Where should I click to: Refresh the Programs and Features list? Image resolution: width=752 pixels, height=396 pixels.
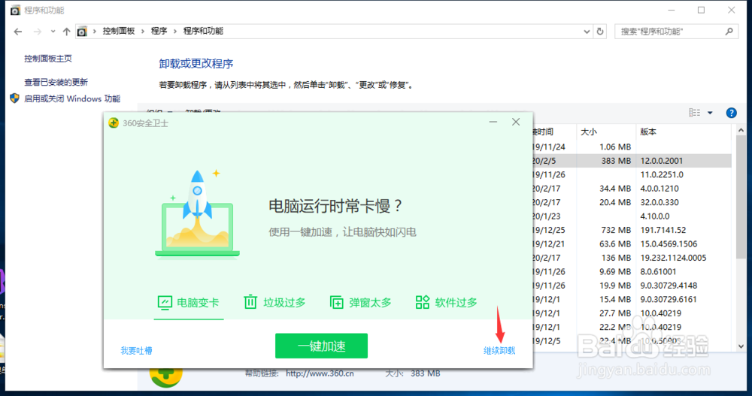(600, 32)
